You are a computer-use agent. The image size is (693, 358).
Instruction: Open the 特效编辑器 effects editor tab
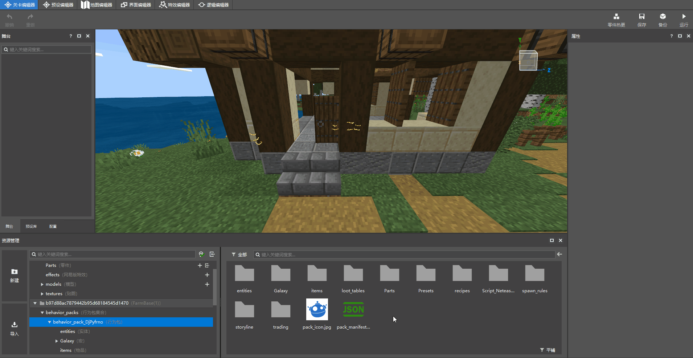click(175, 5)
